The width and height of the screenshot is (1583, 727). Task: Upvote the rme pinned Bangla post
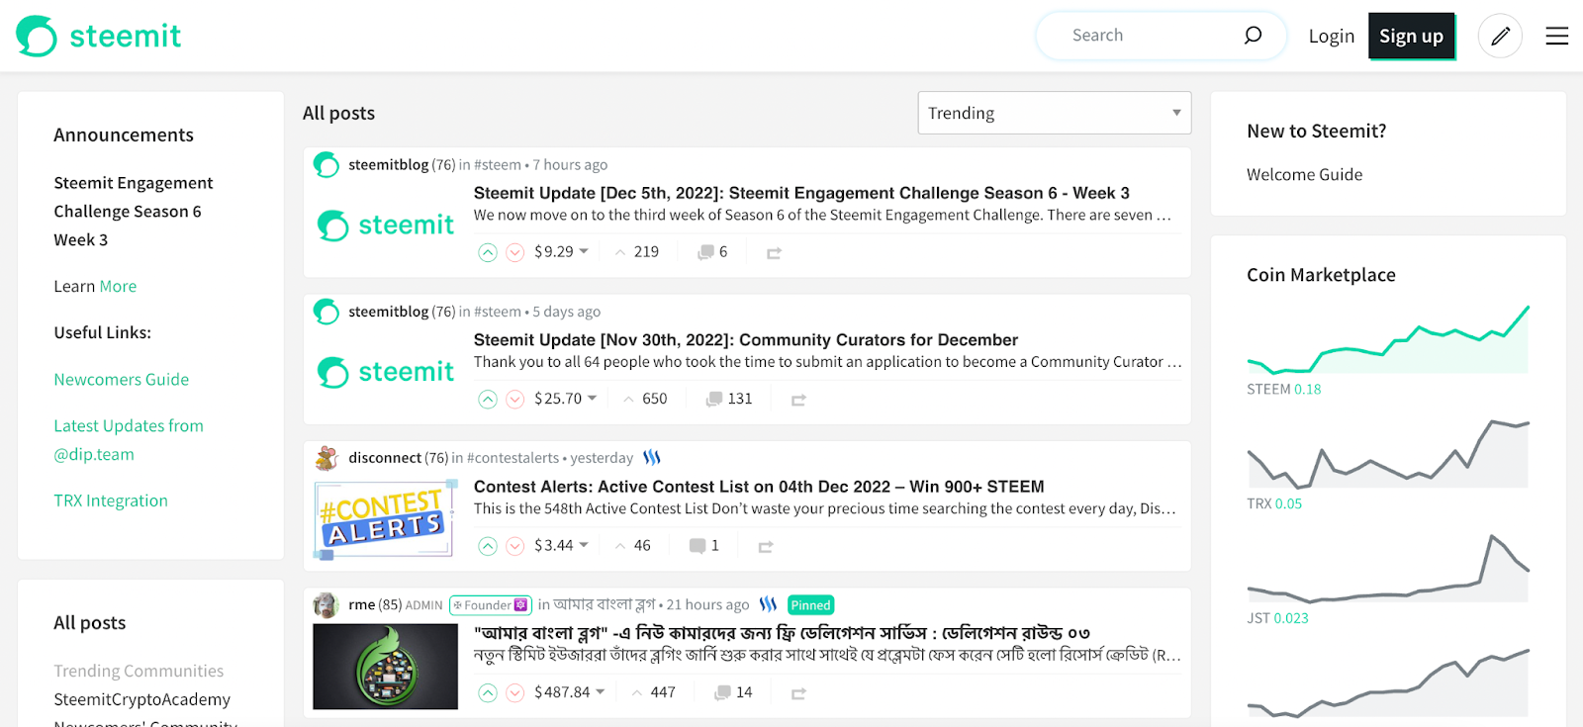tap(488, 693)
